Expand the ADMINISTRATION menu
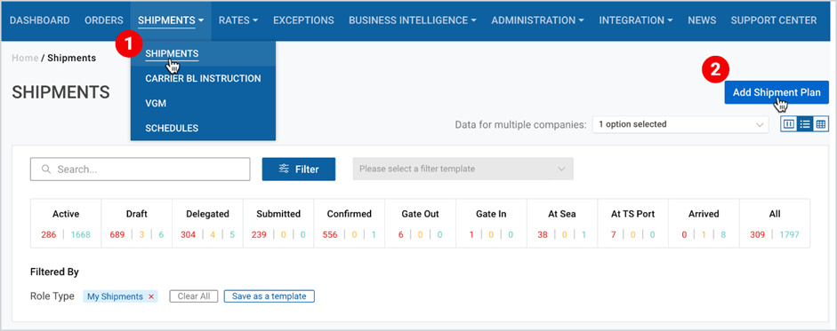 (537, 20)
